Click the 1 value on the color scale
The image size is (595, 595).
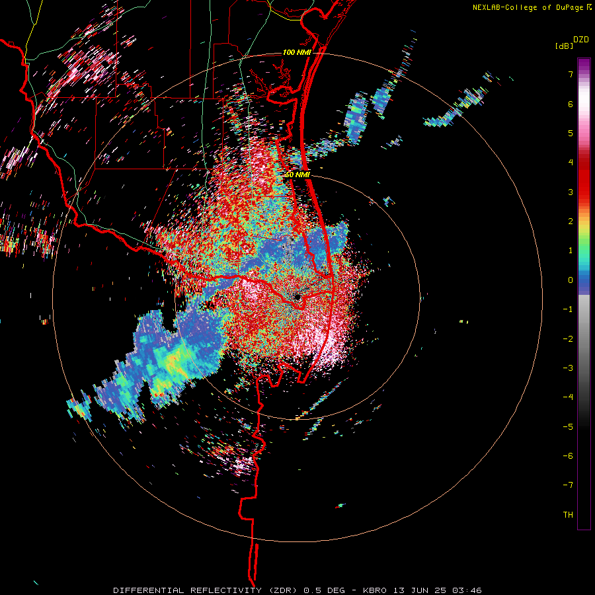click(571, 251)
